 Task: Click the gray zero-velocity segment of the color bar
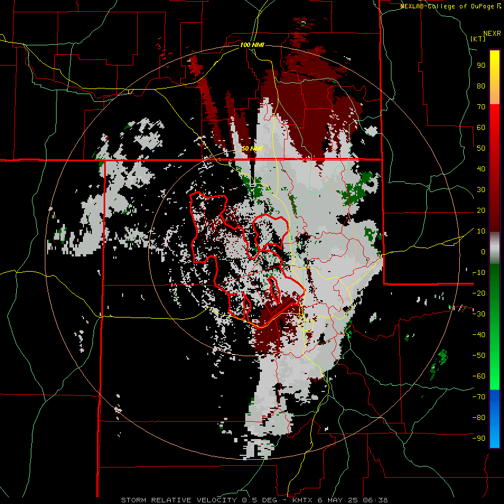click(x=494, y=248)
